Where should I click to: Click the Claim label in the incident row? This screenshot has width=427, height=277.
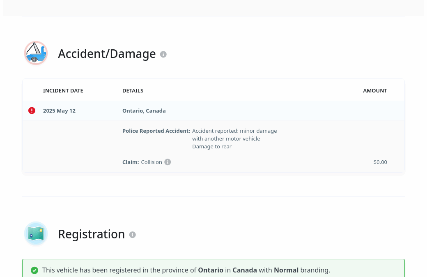coord(131,162)
